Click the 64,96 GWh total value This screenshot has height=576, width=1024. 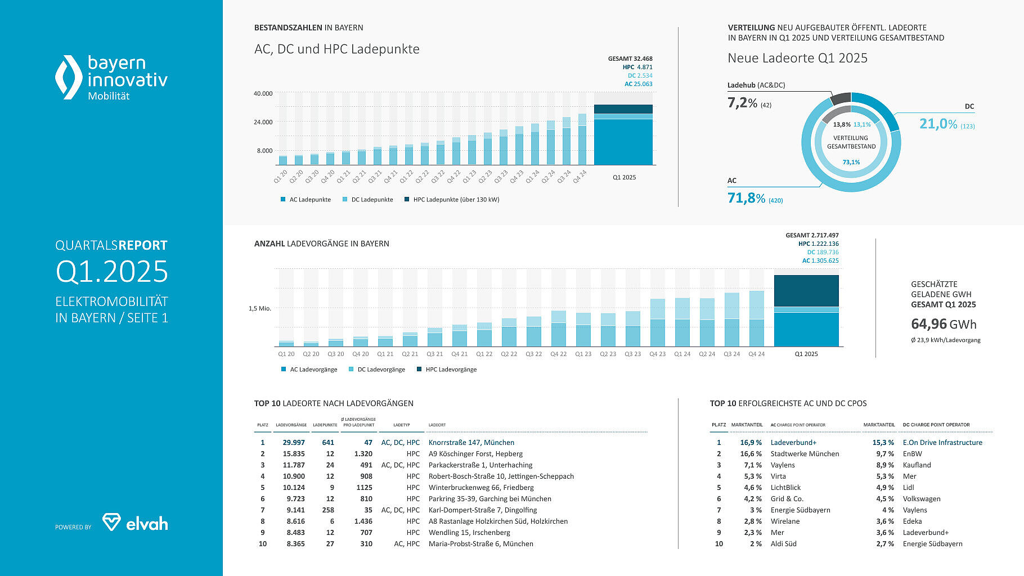point(944,324)
